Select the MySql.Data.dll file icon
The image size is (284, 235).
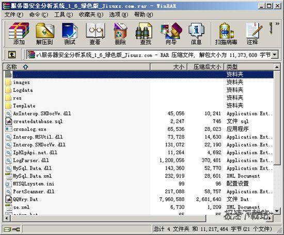8,168
